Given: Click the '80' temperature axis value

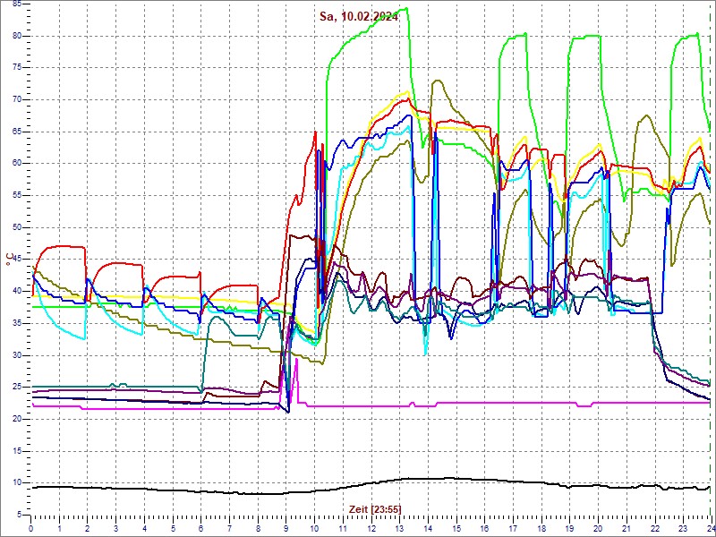Looking at the screenshot, I should click(x=17, y=36).
